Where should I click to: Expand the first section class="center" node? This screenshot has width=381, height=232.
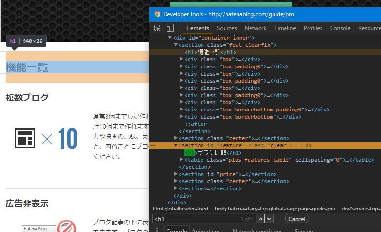[176, 138]
